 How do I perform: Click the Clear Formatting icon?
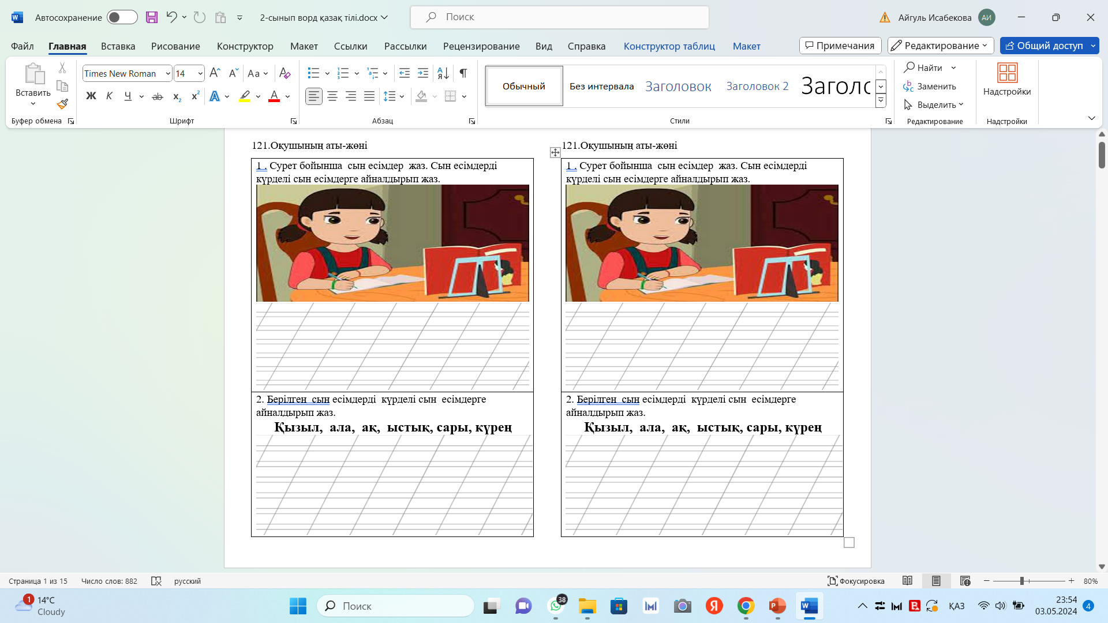pos(285,73)
